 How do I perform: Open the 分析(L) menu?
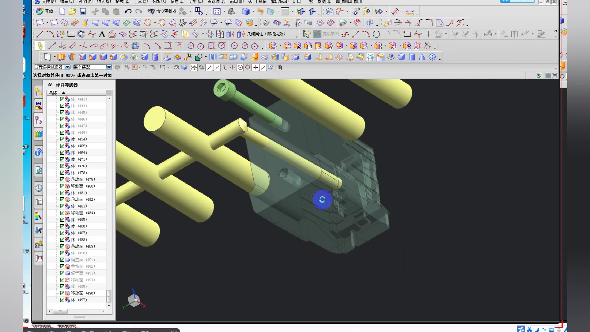pos(196,2)
